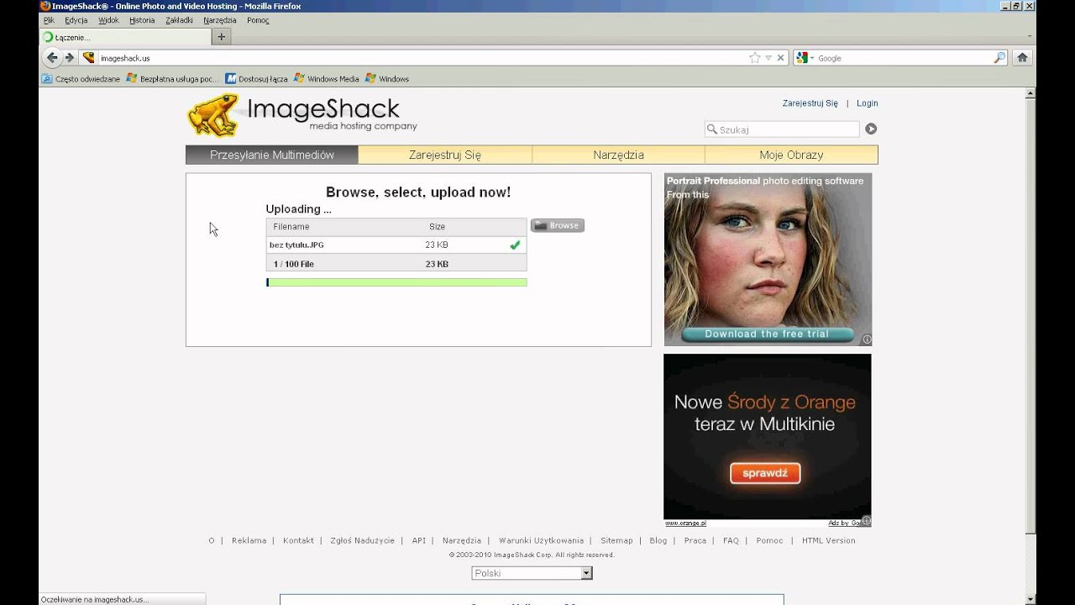Click the Portrait Professional face ad image
The width and height of the screenshot is (1075, 605).
[768, 260]
